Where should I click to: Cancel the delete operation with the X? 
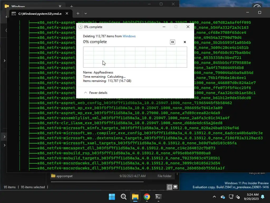point(185,42)
